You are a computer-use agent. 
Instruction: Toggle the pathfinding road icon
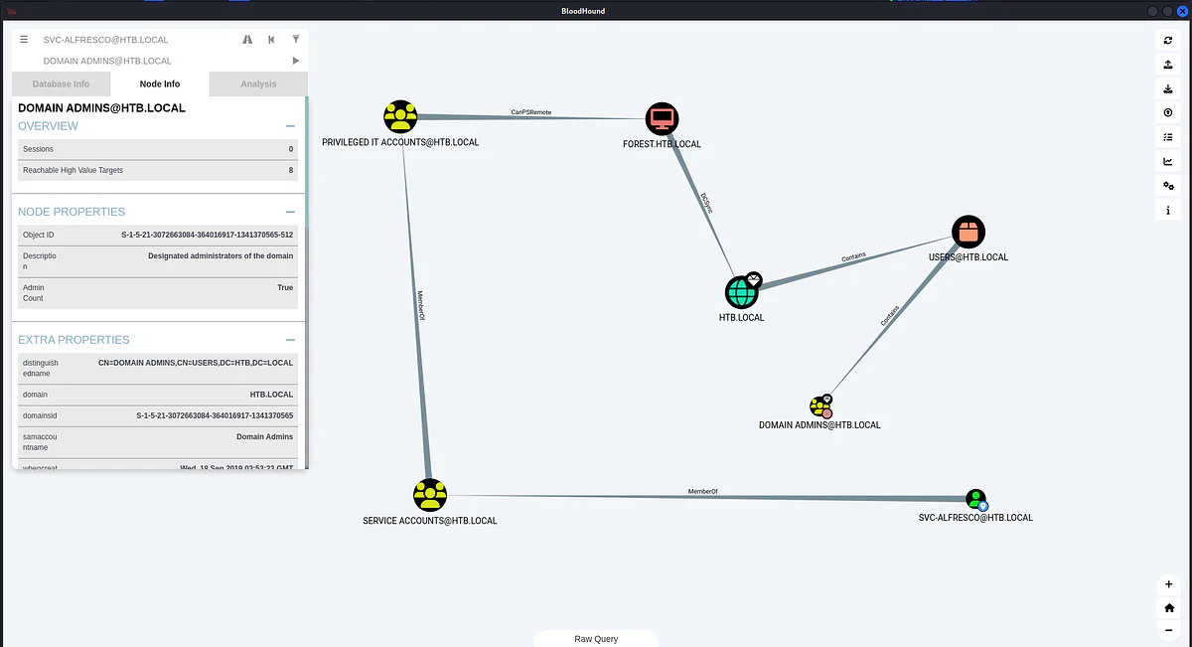(x=247, y=40)
